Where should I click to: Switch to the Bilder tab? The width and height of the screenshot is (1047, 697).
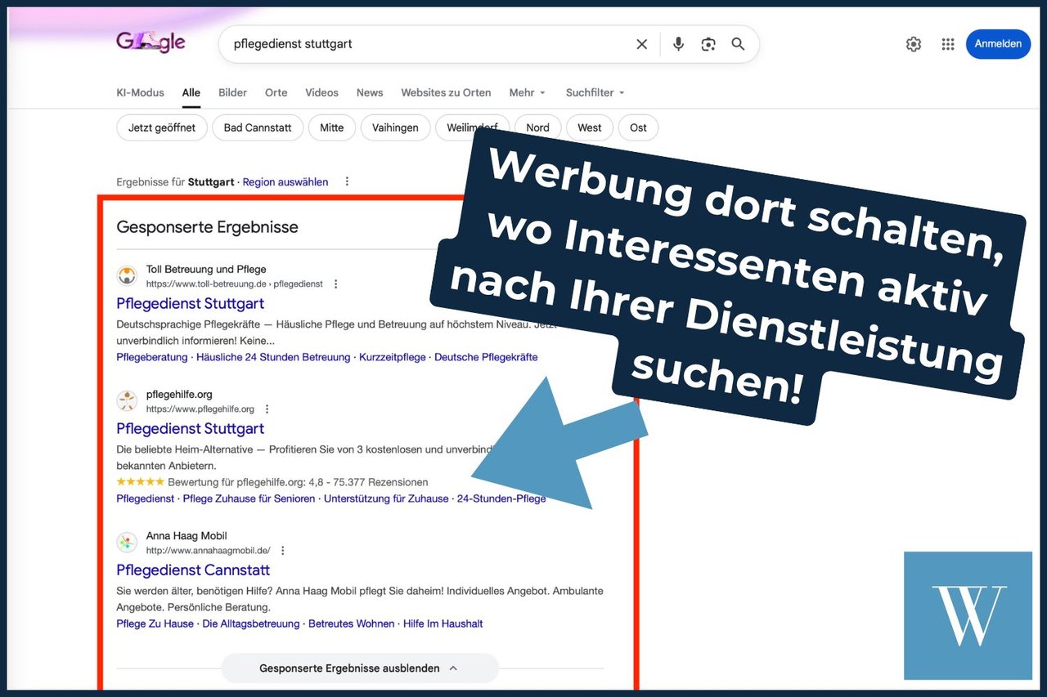[x=232, y=92]
